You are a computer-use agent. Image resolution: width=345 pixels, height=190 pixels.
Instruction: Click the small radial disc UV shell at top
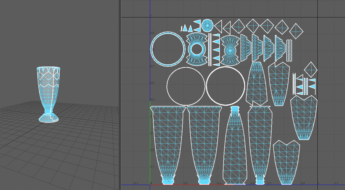[207, 25]
